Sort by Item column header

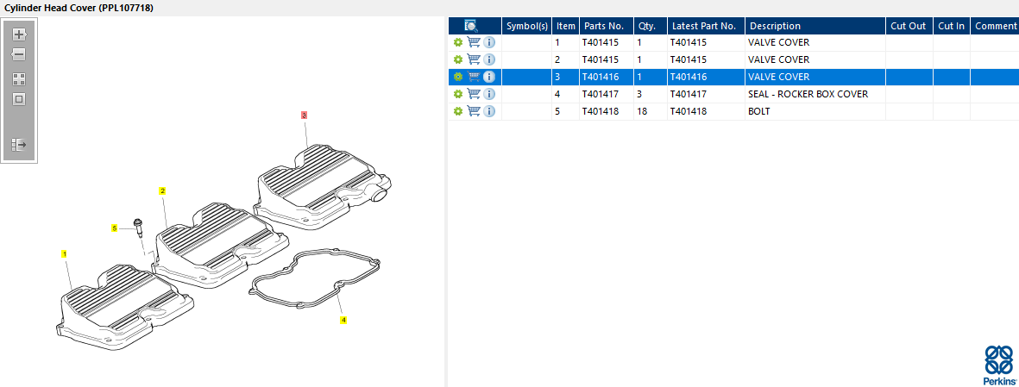tap(566, 26)
